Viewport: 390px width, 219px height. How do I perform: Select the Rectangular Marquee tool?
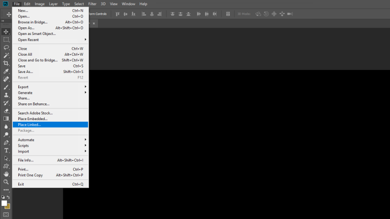6,40
